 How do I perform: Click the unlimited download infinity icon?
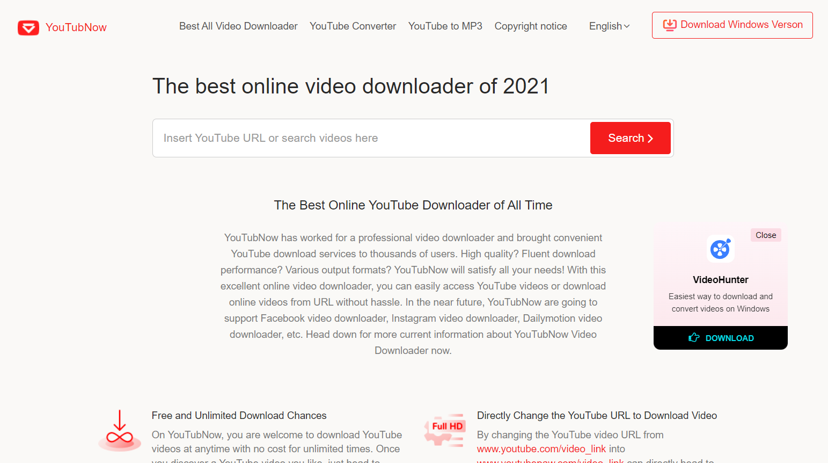(x=120, y=431)
